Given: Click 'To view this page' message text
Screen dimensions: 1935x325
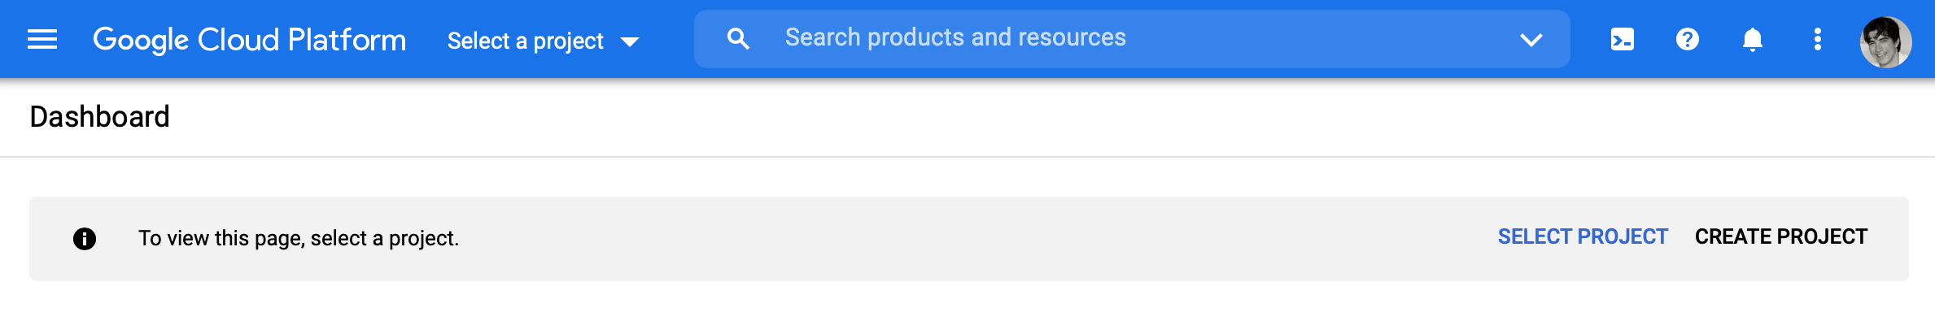Looking at the screenshot, I should (x=299, y=238).
